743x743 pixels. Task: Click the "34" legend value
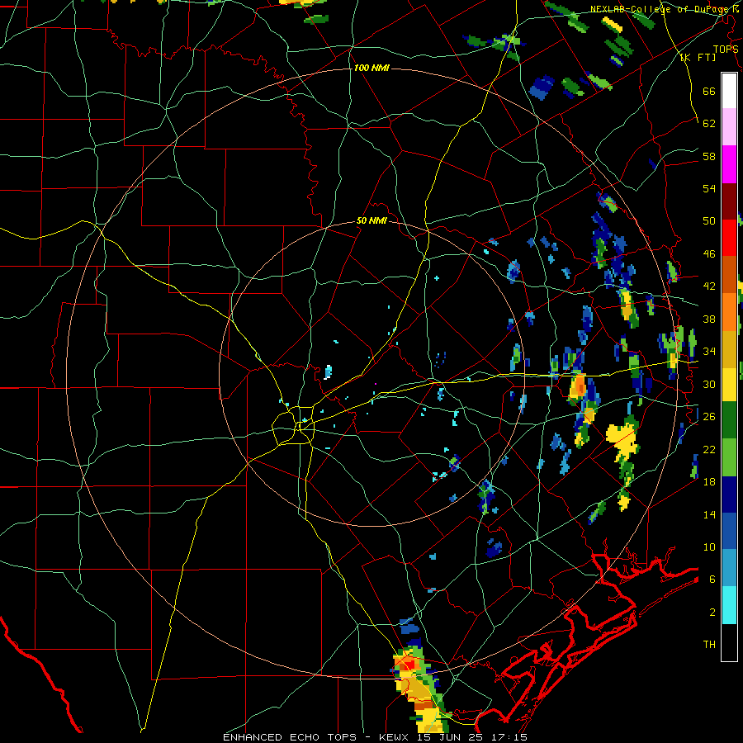click(709, 352)
